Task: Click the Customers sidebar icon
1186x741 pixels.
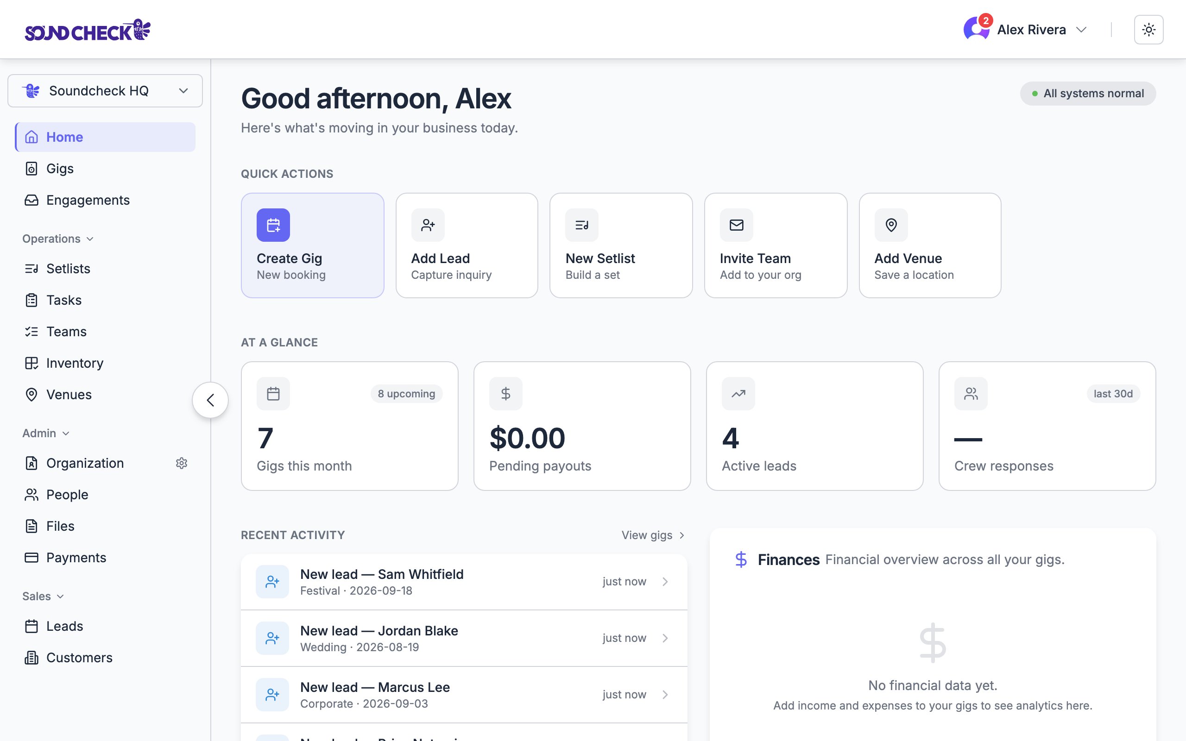Action: (32, 658)
